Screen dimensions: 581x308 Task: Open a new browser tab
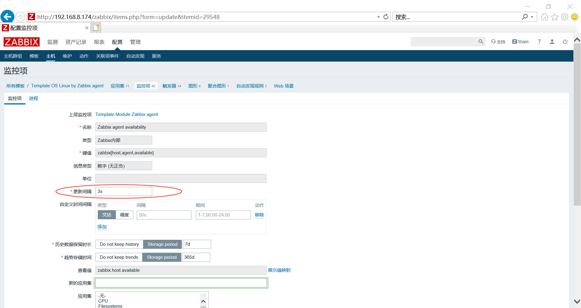[96, 28]
